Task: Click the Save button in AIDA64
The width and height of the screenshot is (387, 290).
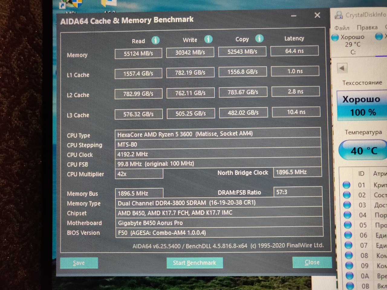Action: (x=79, y=263)
